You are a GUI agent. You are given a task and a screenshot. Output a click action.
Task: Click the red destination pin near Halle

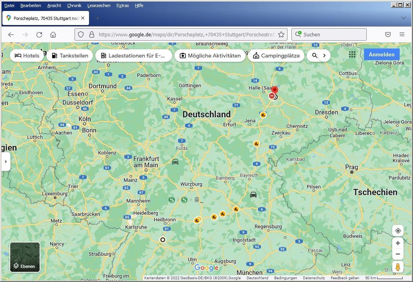click(x=275, y=90)
